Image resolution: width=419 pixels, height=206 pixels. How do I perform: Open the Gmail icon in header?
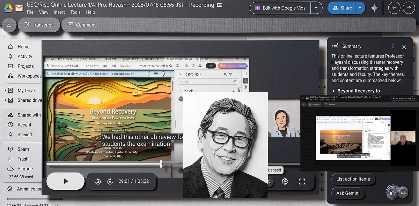(19, 7)
